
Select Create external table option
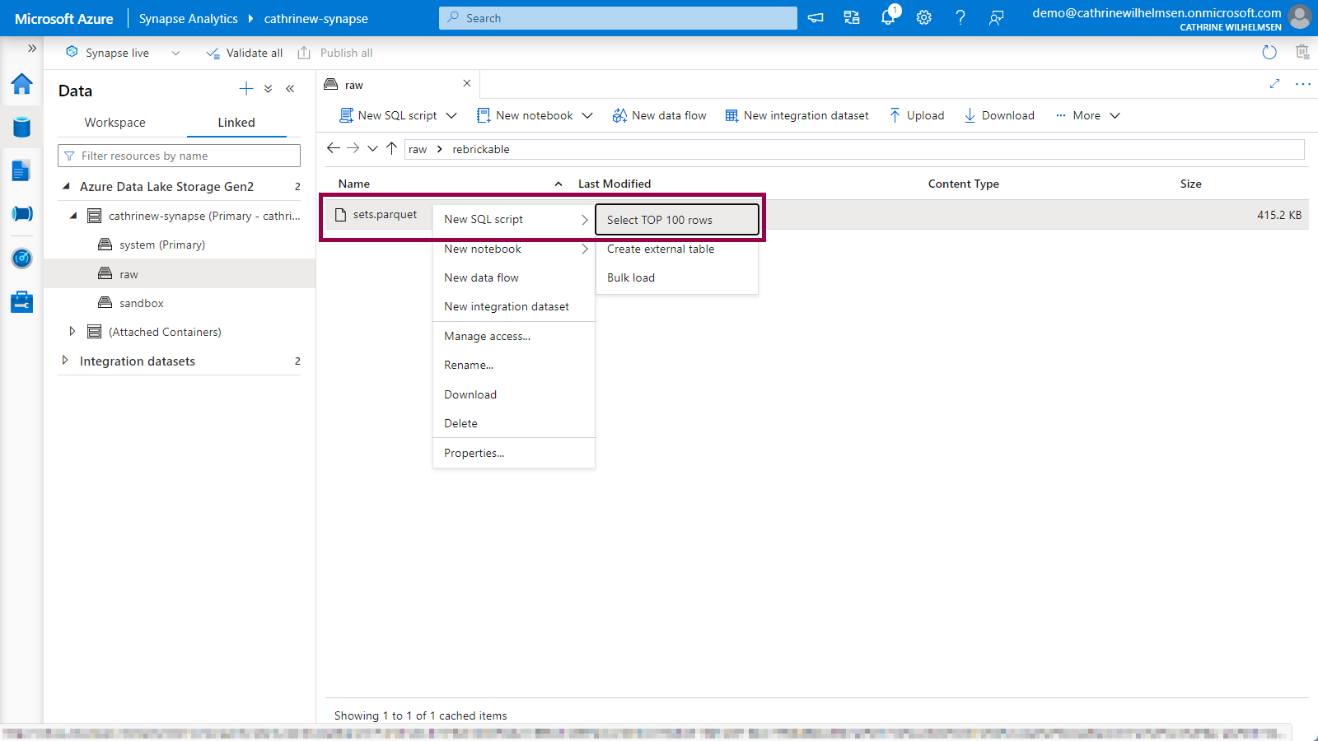[661, 249]
